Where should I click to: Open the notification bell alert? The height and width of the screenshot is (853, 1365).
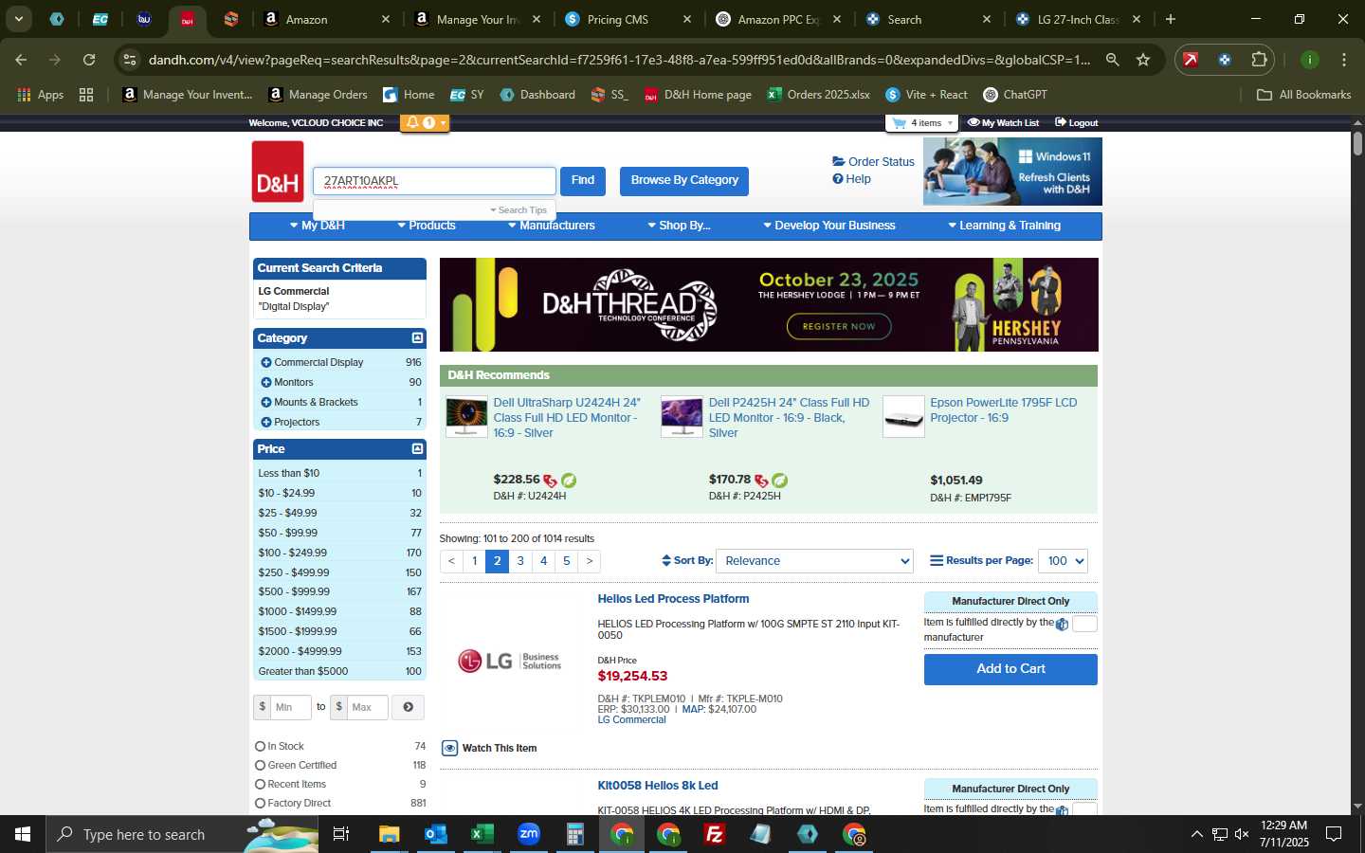424,122
